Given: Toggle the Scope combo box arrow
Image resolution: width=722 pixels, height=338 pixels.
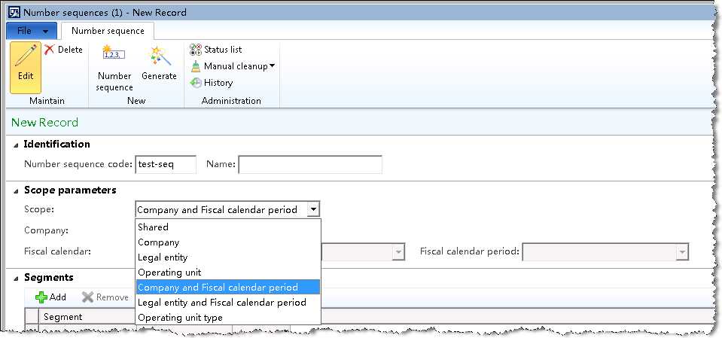Looking at the screenshot, I should tap(313, 209).
